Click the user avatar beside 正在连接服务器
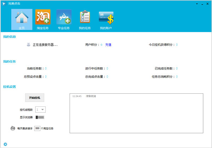Viewport: 212px width, 148px height. pyautogui.click(x=29, y=45)
